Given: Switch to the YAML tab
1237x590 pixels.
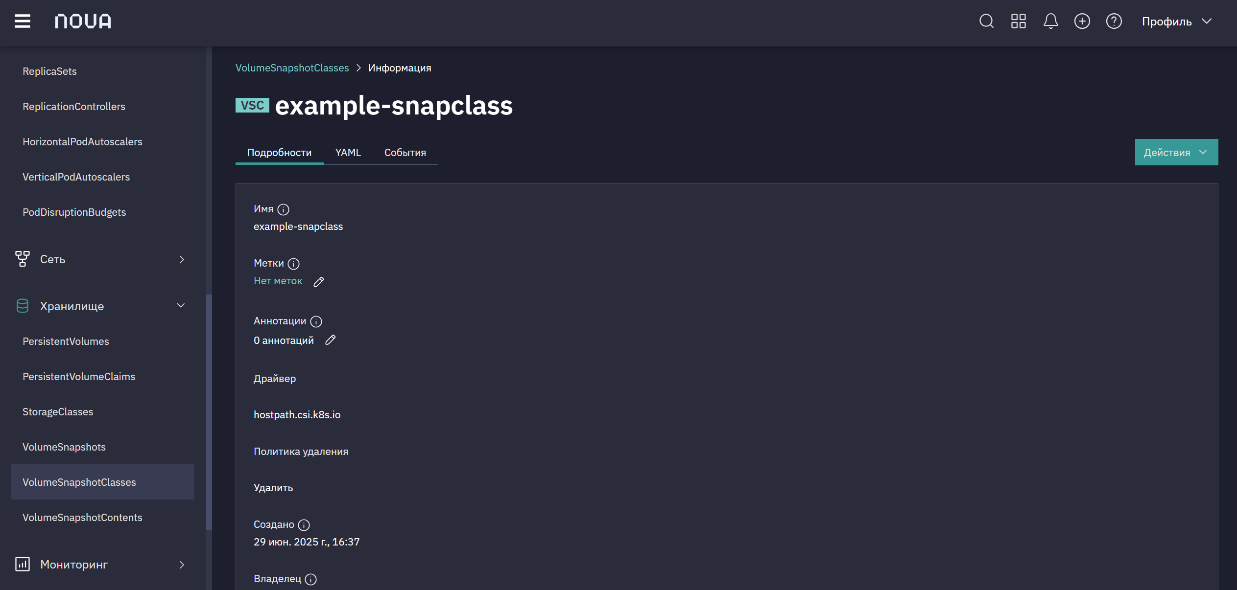Looking at the screenshot, I should click(x=348, y=153).
